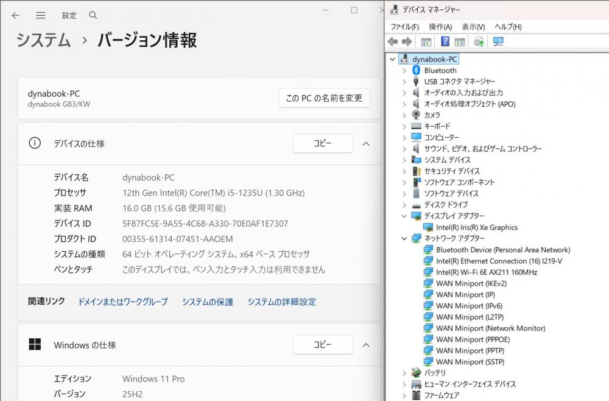This screenshot has width=609, height=401.
Task: Click コピー button in デバイスの仕様
Action: [x=323, y=143]
